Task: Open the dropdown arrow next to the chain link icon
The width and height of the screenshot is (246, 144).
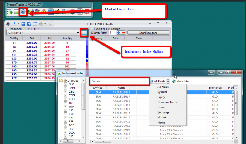Action: [x=45, y=24]
